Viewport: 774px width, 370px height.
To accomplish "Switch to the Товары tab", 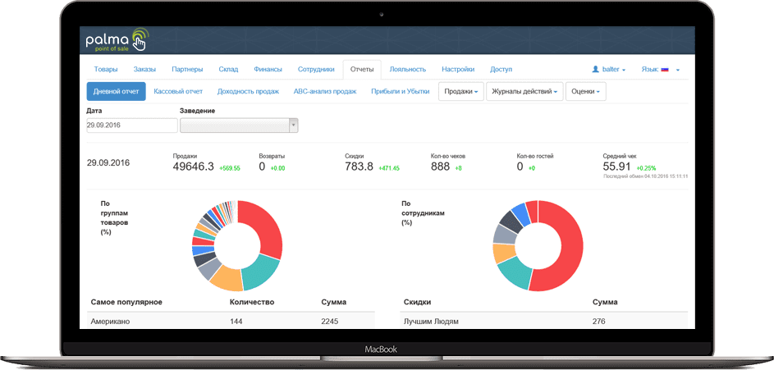I will coord(106,70).
